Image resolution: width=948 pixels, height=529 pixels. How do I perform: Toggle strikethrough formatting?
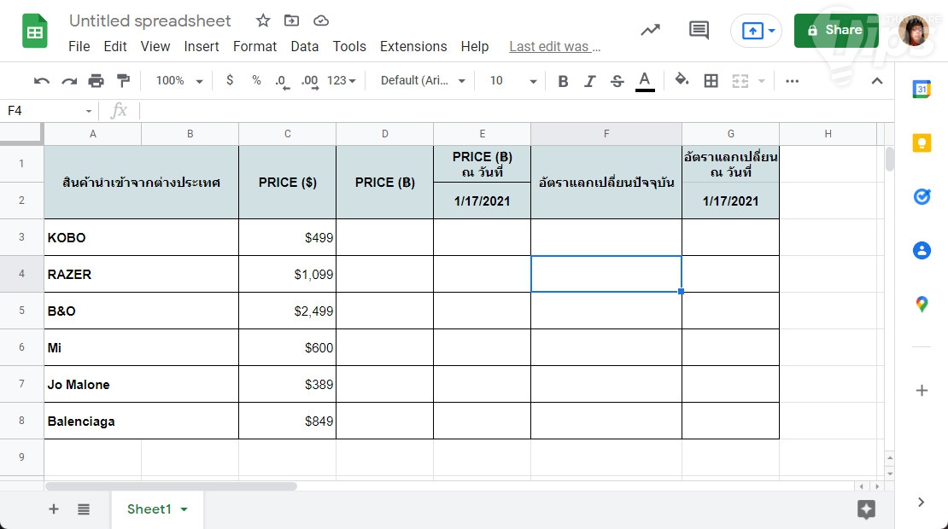point(617,81)
